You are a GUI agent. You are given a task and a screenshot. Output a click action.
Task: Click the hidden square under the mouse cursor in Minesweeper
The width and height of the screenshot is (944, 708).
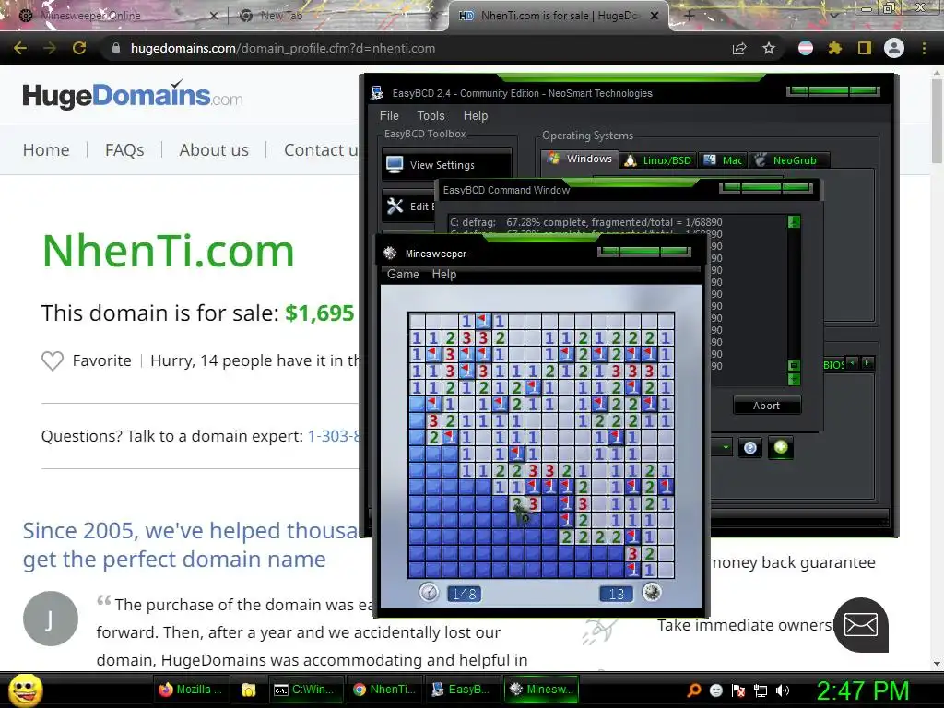pyautogui.click(x=516, y=520)
